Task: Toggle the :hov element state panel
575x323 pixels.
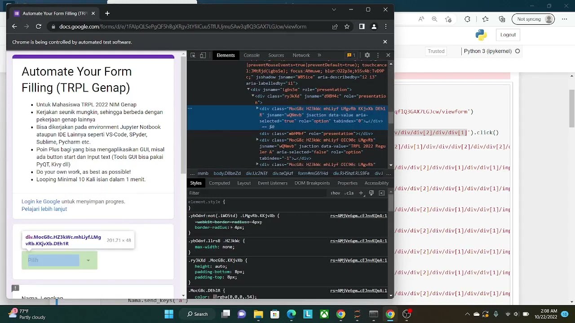Action: (335, 193)
